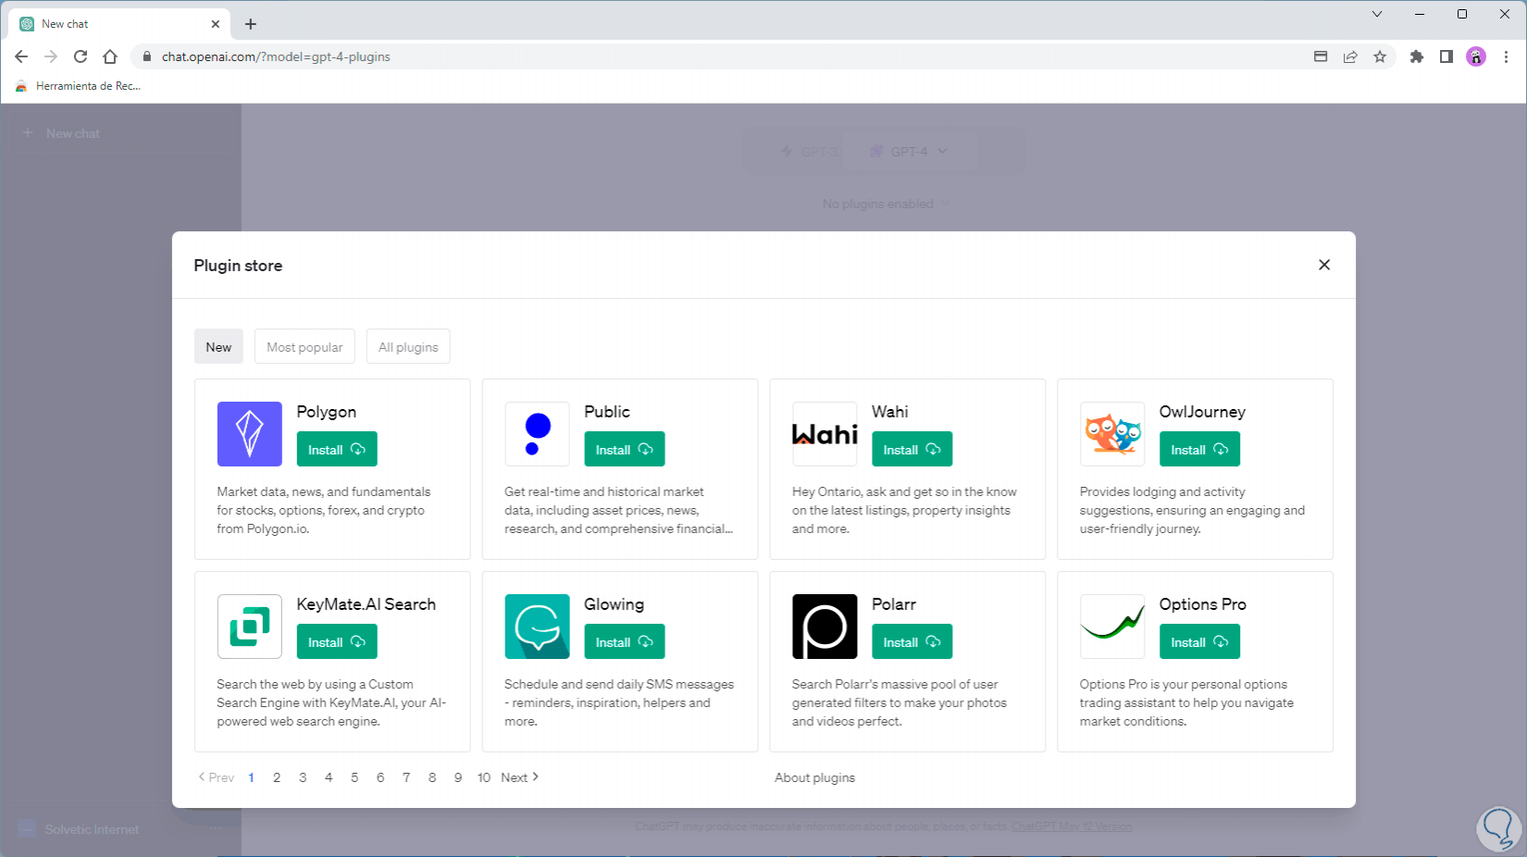This screenshot has width=1527, height=857.
Task: Open the Chrome extensions puzzle menu
Action: coord(1417,56)
